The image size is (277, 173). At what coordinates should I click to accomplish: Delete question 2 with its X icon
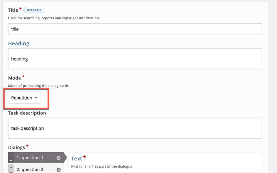(59, 170)
